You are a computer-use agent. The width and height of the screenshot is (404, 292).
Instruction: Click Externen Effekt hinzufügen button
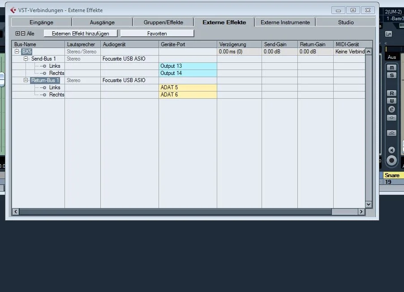pyautogui.click(x=81, y=34)
